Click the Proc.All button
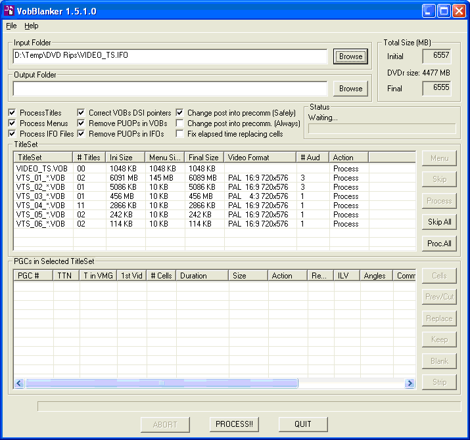The image size is (470, 440). [x=439, y=244]
